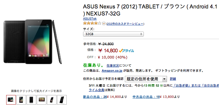Select the first highlighted product thumbnail

pos(11,100)
